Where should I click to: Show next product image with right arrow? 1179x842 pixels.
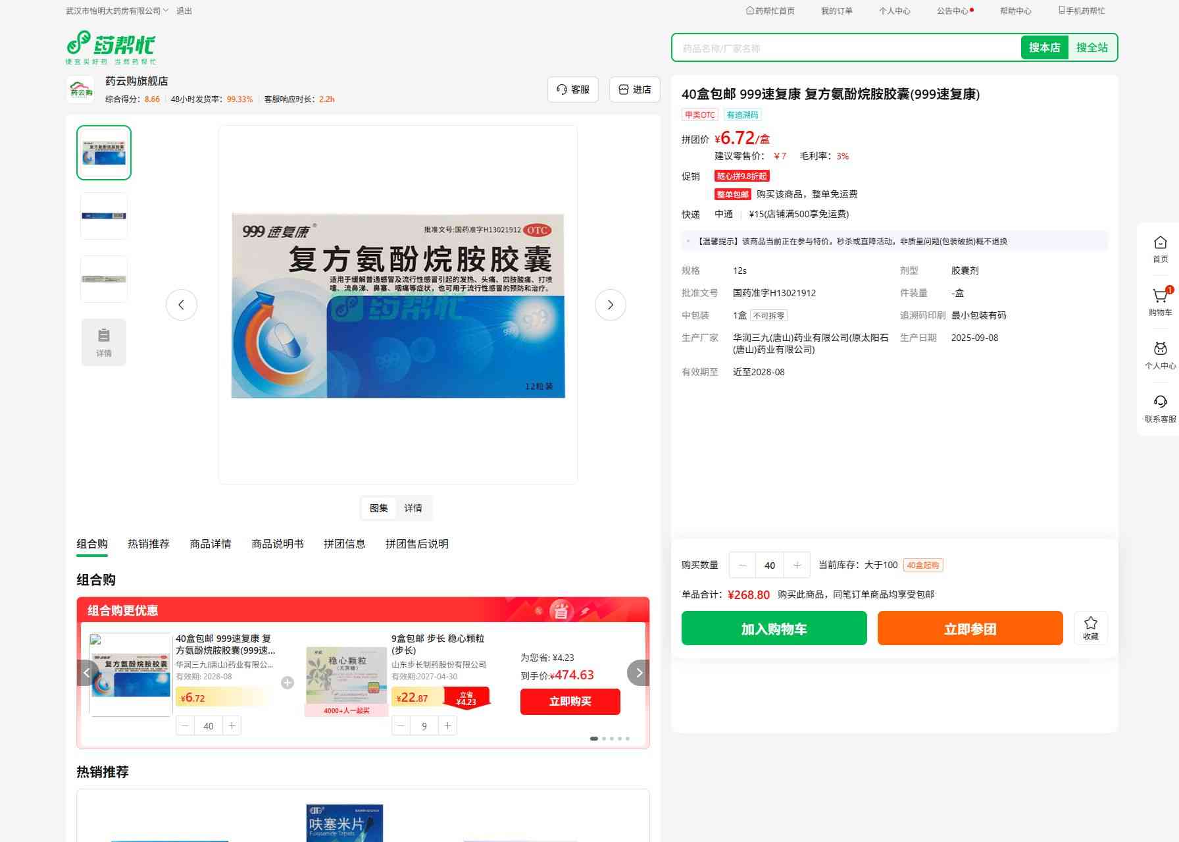coord(610,305)
